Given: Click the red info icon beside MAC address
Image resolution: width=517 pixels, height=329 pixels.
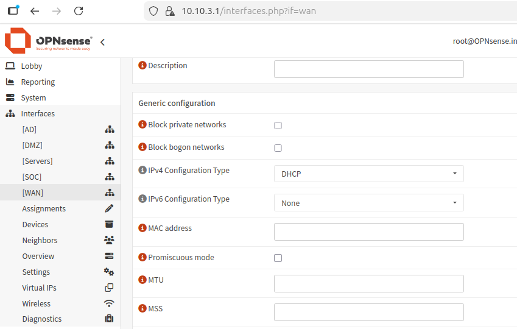Looking at the screenshot, I should pos(142,228).
